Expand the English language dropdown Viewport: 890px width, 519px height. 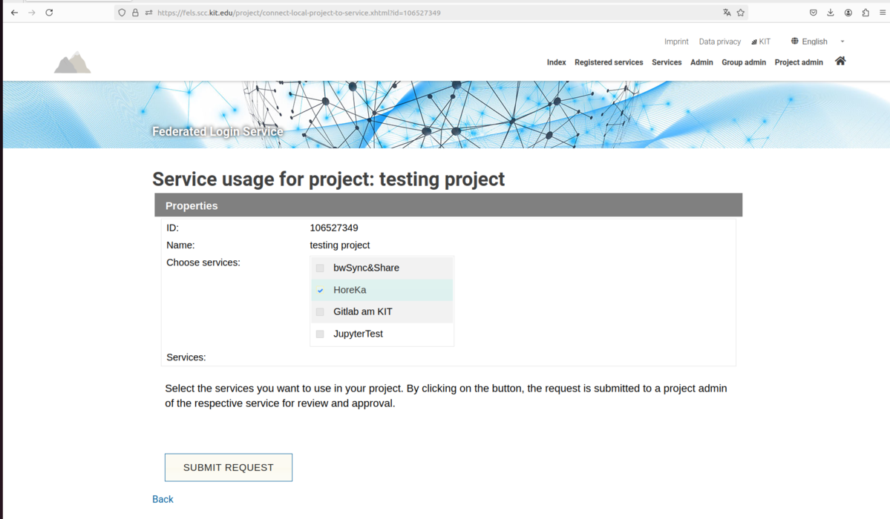coord(818,42)
